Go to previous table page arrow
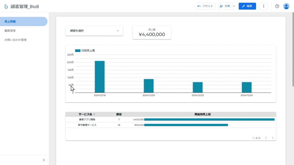Viewport: 294px width, 165px height. [x=266, y=138]
